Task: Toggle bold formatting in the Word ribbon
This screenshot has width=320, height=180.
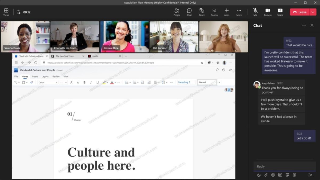Action: pos(85,82)
